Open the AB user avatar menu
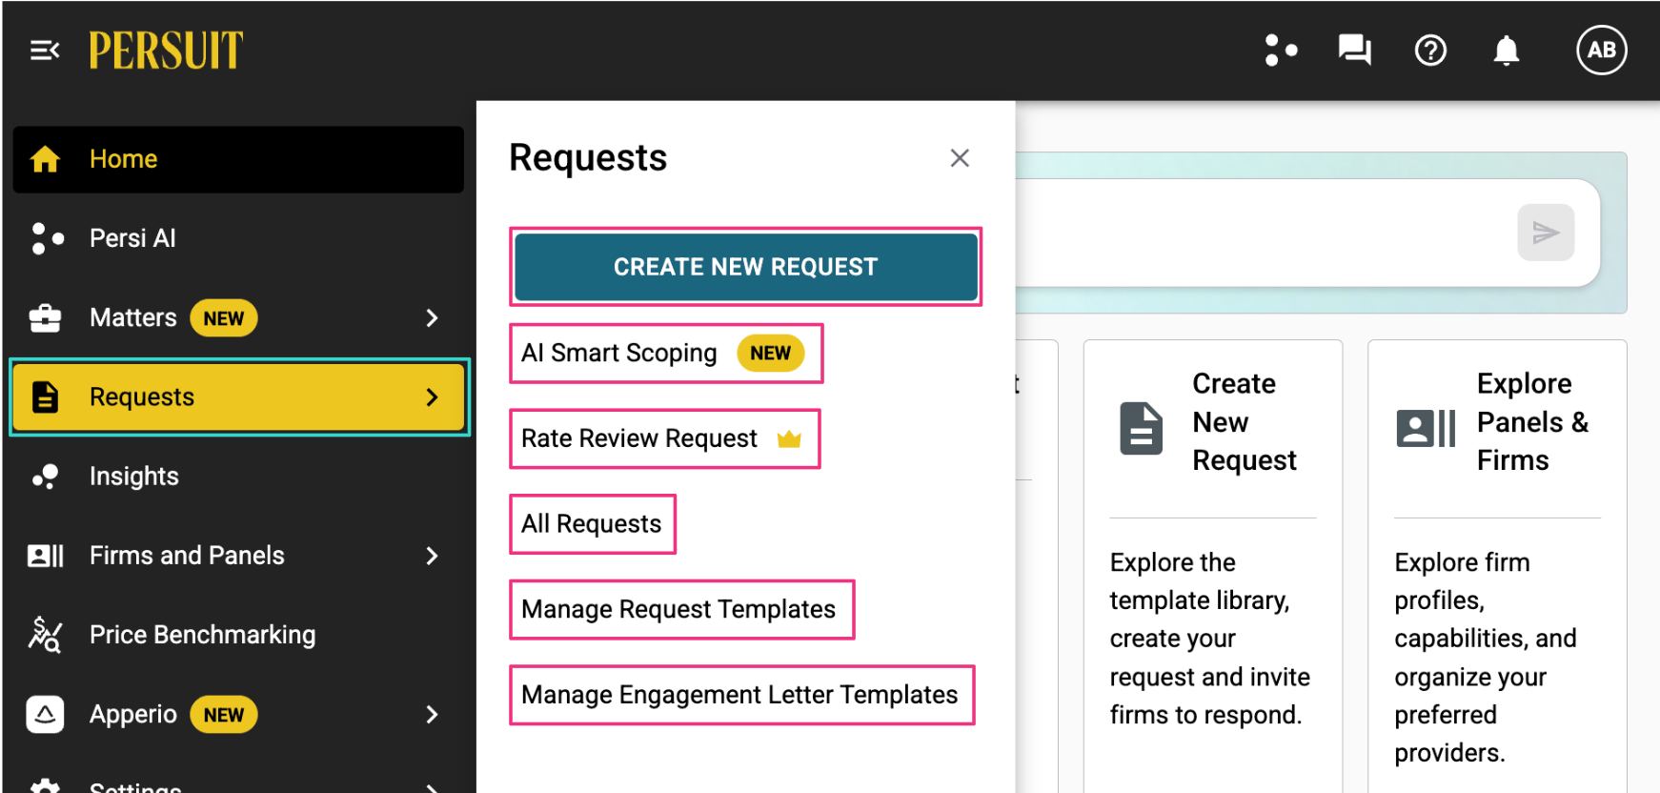 click(1602, 50)
